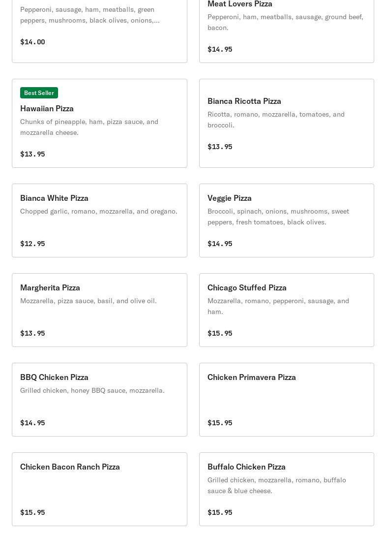Click the Hawaiian Pizza description text
386x536 pixels.
(89, 127)
